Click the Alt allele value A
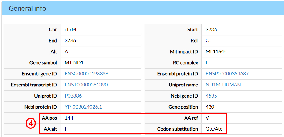Viewport: 284px width, 137px height. point(66,52)
